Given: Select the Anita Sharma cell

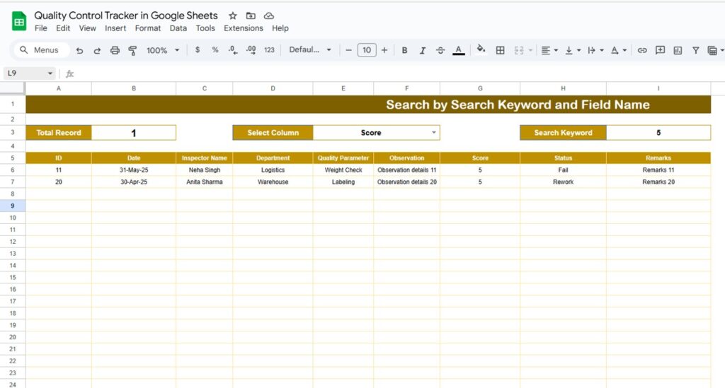Looking at the screenshot, I should pyautogui.click(x=205, y=182).
